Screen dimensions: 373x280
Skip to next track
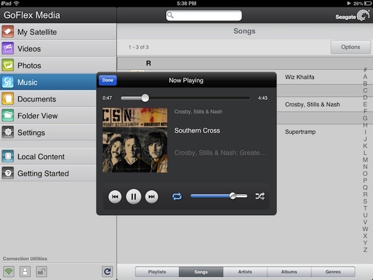coord(152,196)
